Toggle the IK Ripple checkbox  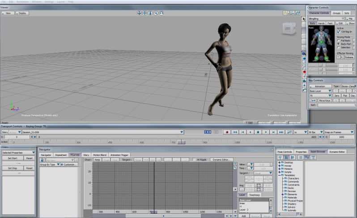[194, 159]
